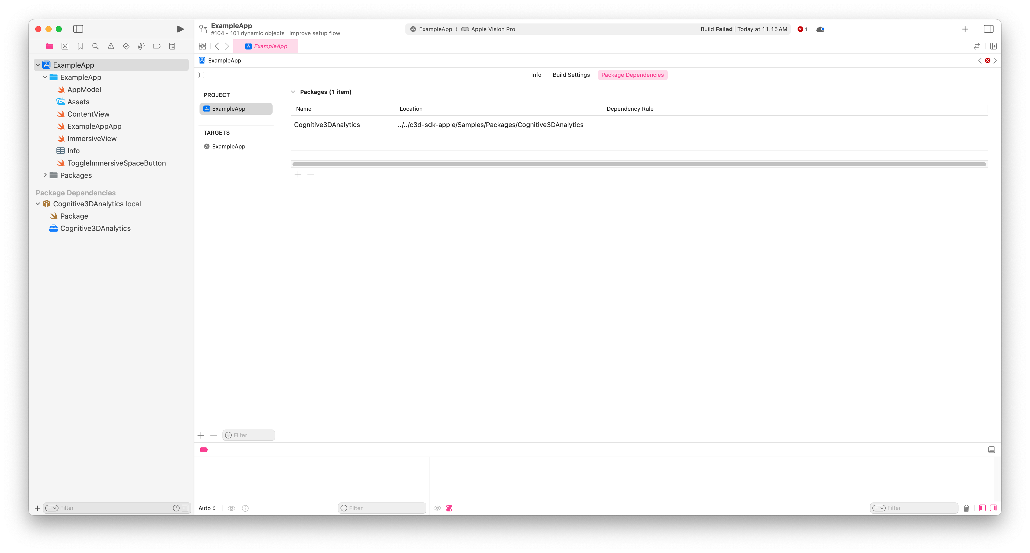The image size is (1030, 553).
Task: Clear console with trash icon
Action: 966,508
